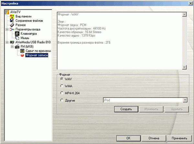Open the Сохранение файлов tree item

[x=29, y=21]
